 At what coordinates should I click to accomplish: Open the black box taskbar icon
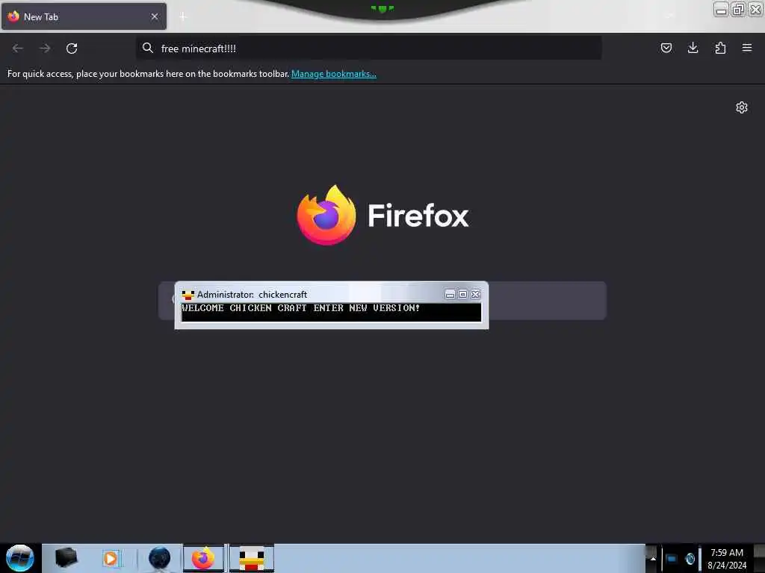click(66, 557)
